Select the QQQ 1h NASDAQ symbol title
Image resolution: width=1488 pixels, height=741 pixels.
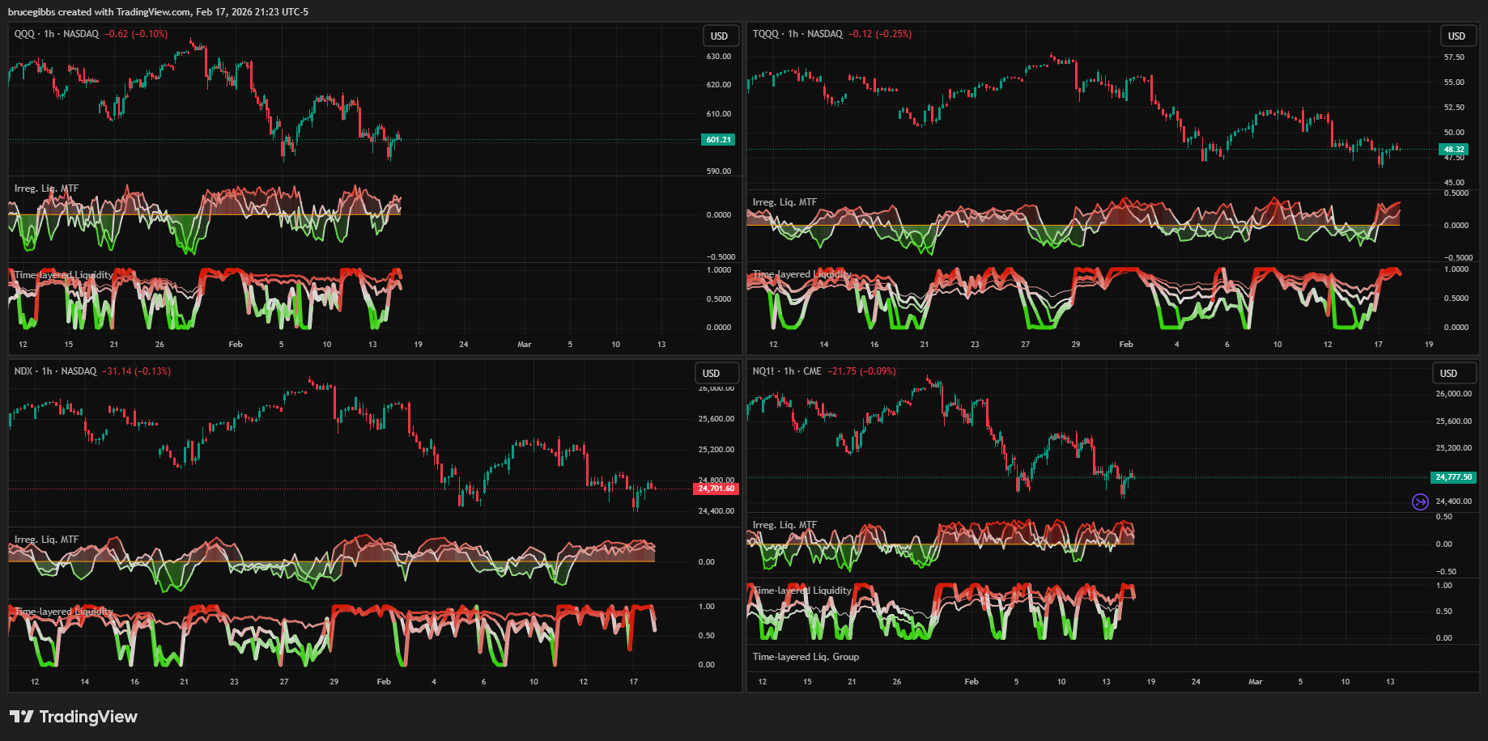(57, 34)
